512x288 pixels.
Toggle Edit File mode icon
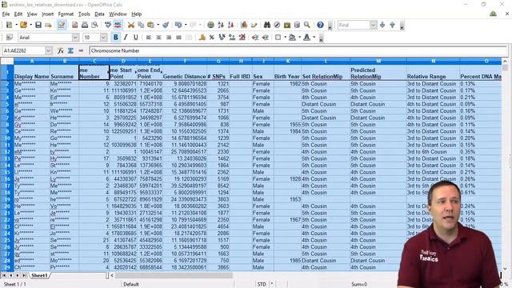(x=61, y=25)
